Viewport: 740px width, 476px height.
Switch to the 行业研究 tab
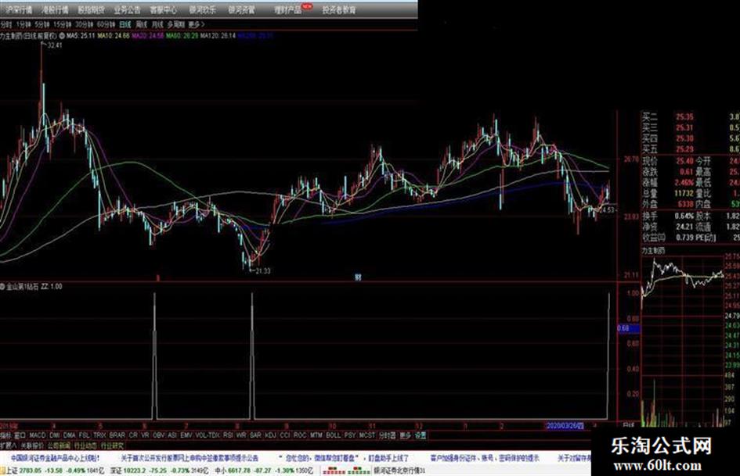[112, 446]
